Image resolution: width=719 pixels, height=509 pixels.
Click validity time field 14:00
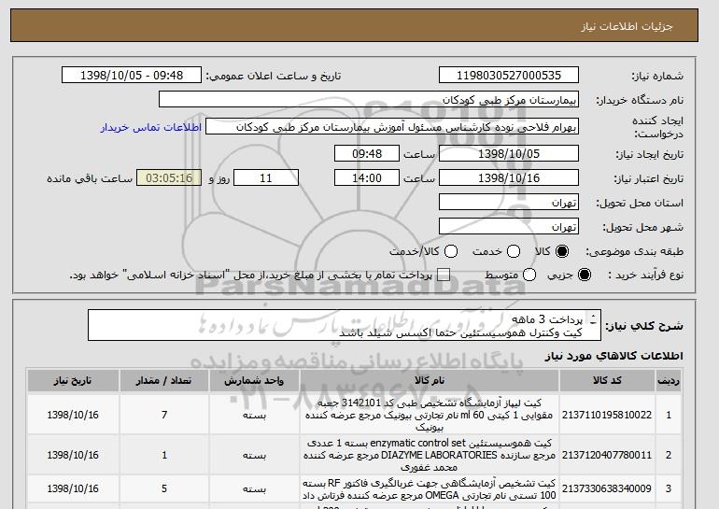point(367,178)
